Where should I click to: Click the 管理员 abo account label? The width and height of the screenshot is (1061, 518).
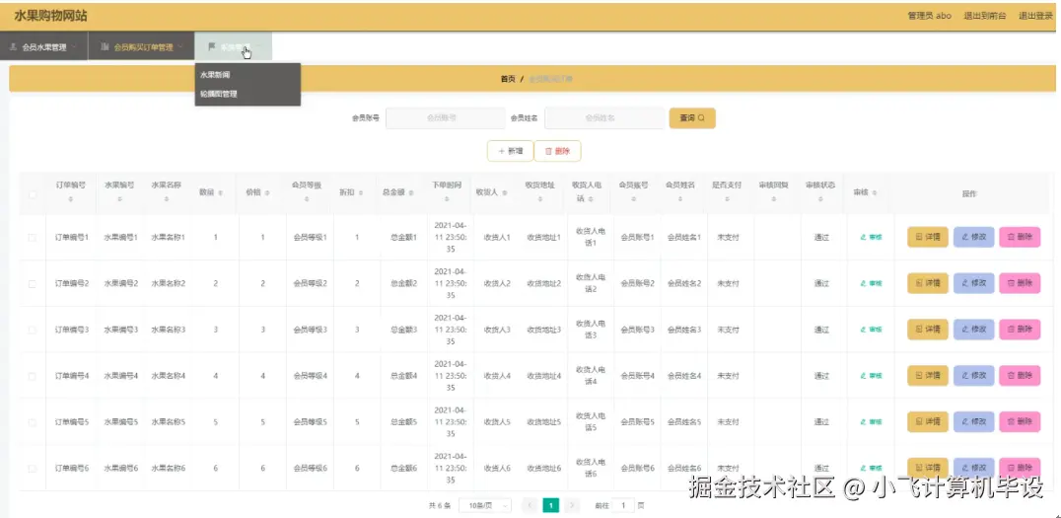929,16
